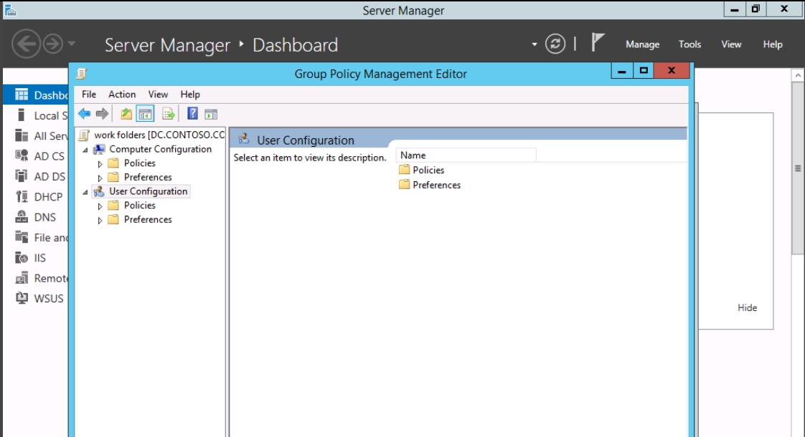Select the Policies folder in the right pane
Viewport: 805px width, 437px height.
(x=428, y=171)
